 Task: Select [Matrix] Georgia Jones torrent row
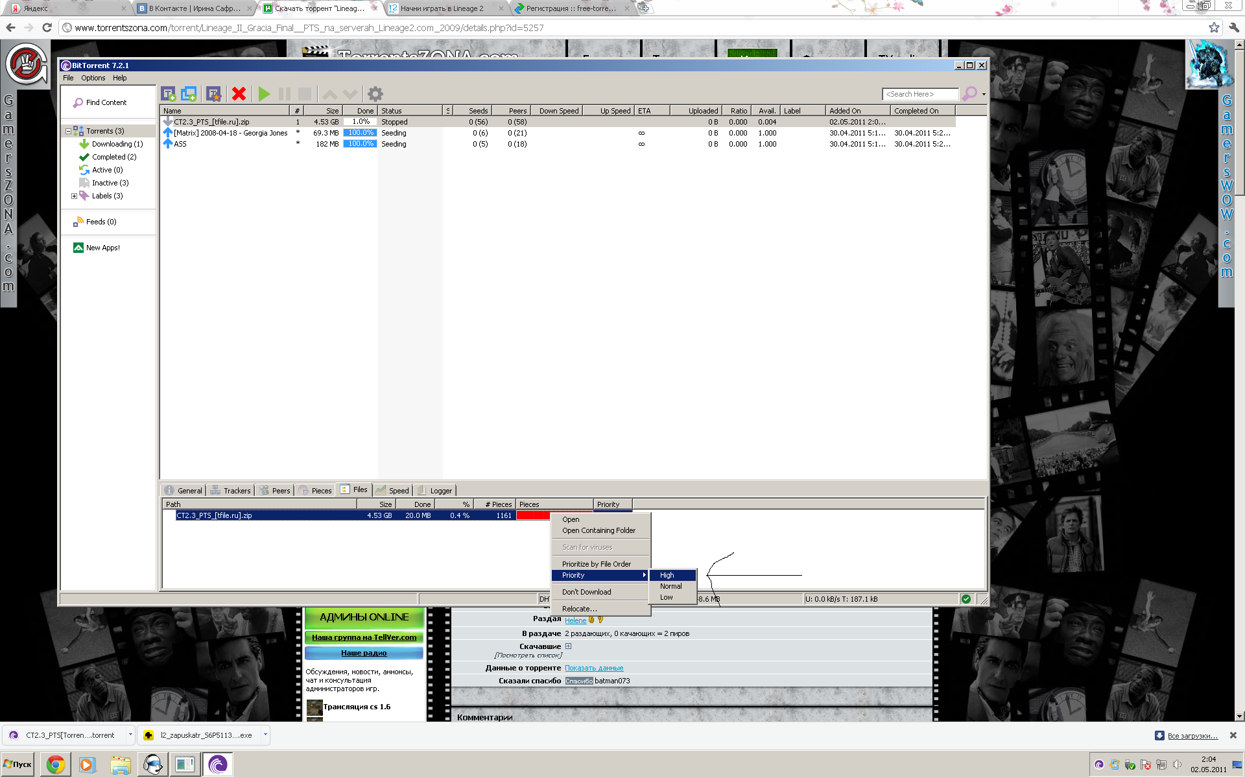point(558,133)
